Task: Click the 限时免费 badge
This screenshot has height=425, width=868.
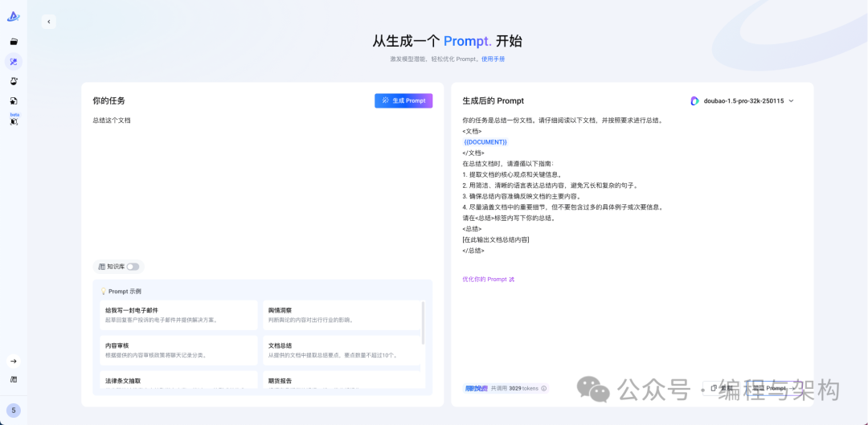Action: tap(476, 389)
